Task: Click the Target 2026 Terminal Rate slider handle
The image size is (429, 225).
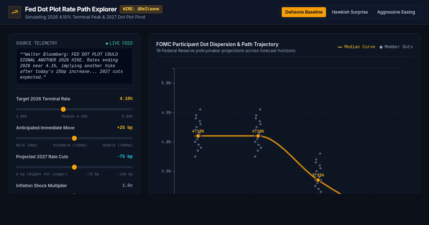Action: point(63,109)
